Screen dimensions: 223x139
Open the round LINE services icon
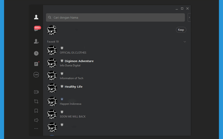pyautogui.click(x=36, y=75)
